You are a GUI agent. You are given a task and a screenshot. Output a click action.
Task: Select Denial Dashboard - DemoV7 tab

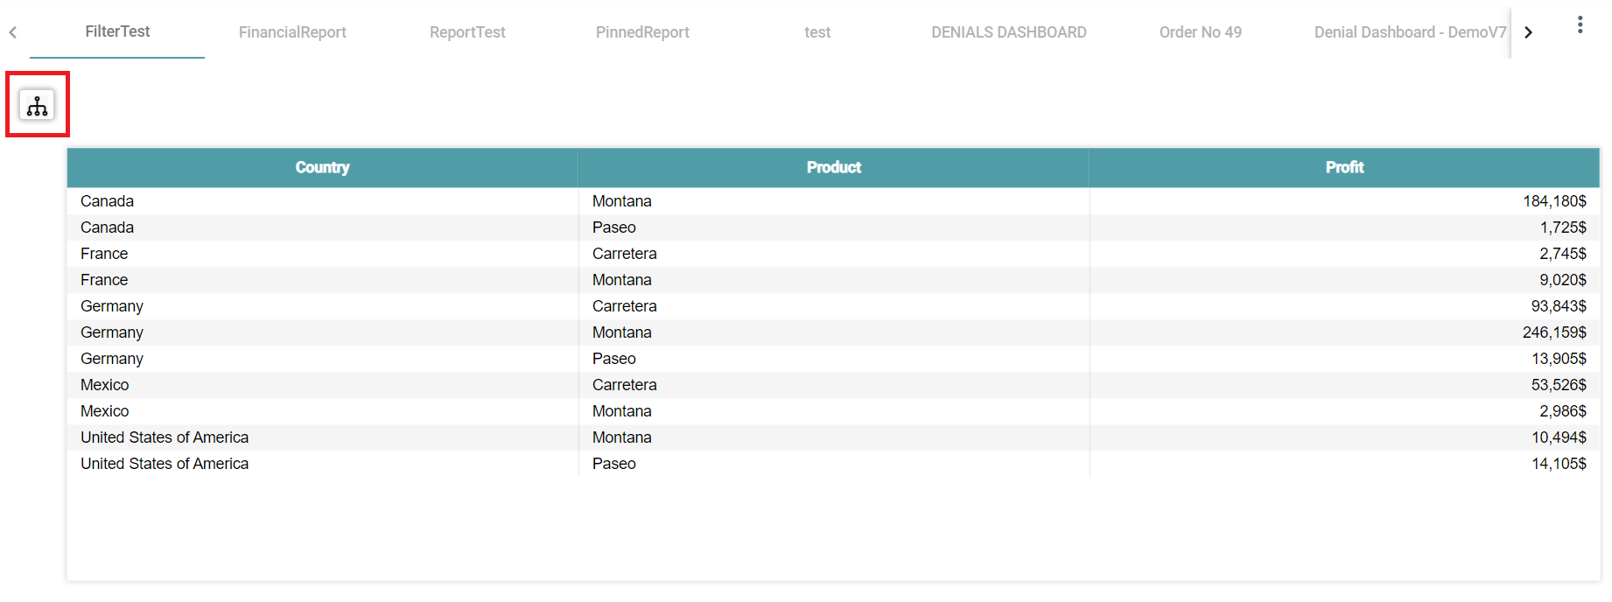click(1409, 32)
